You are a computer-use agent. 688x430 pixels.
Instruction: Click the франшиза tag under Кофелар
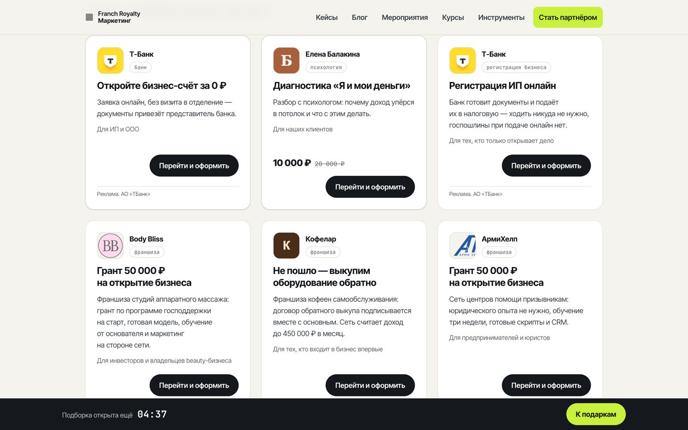tap(323, 252)
